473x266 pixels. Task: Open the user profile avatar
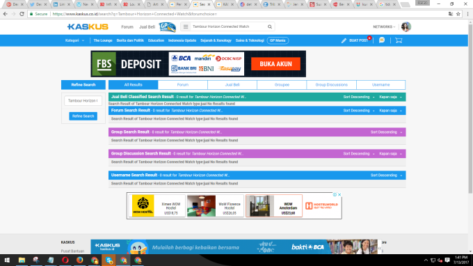(x=406, y=26)
